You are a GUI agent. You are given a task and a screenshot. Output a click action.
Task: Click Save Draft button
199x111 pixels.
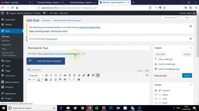(x=160, y=54)
